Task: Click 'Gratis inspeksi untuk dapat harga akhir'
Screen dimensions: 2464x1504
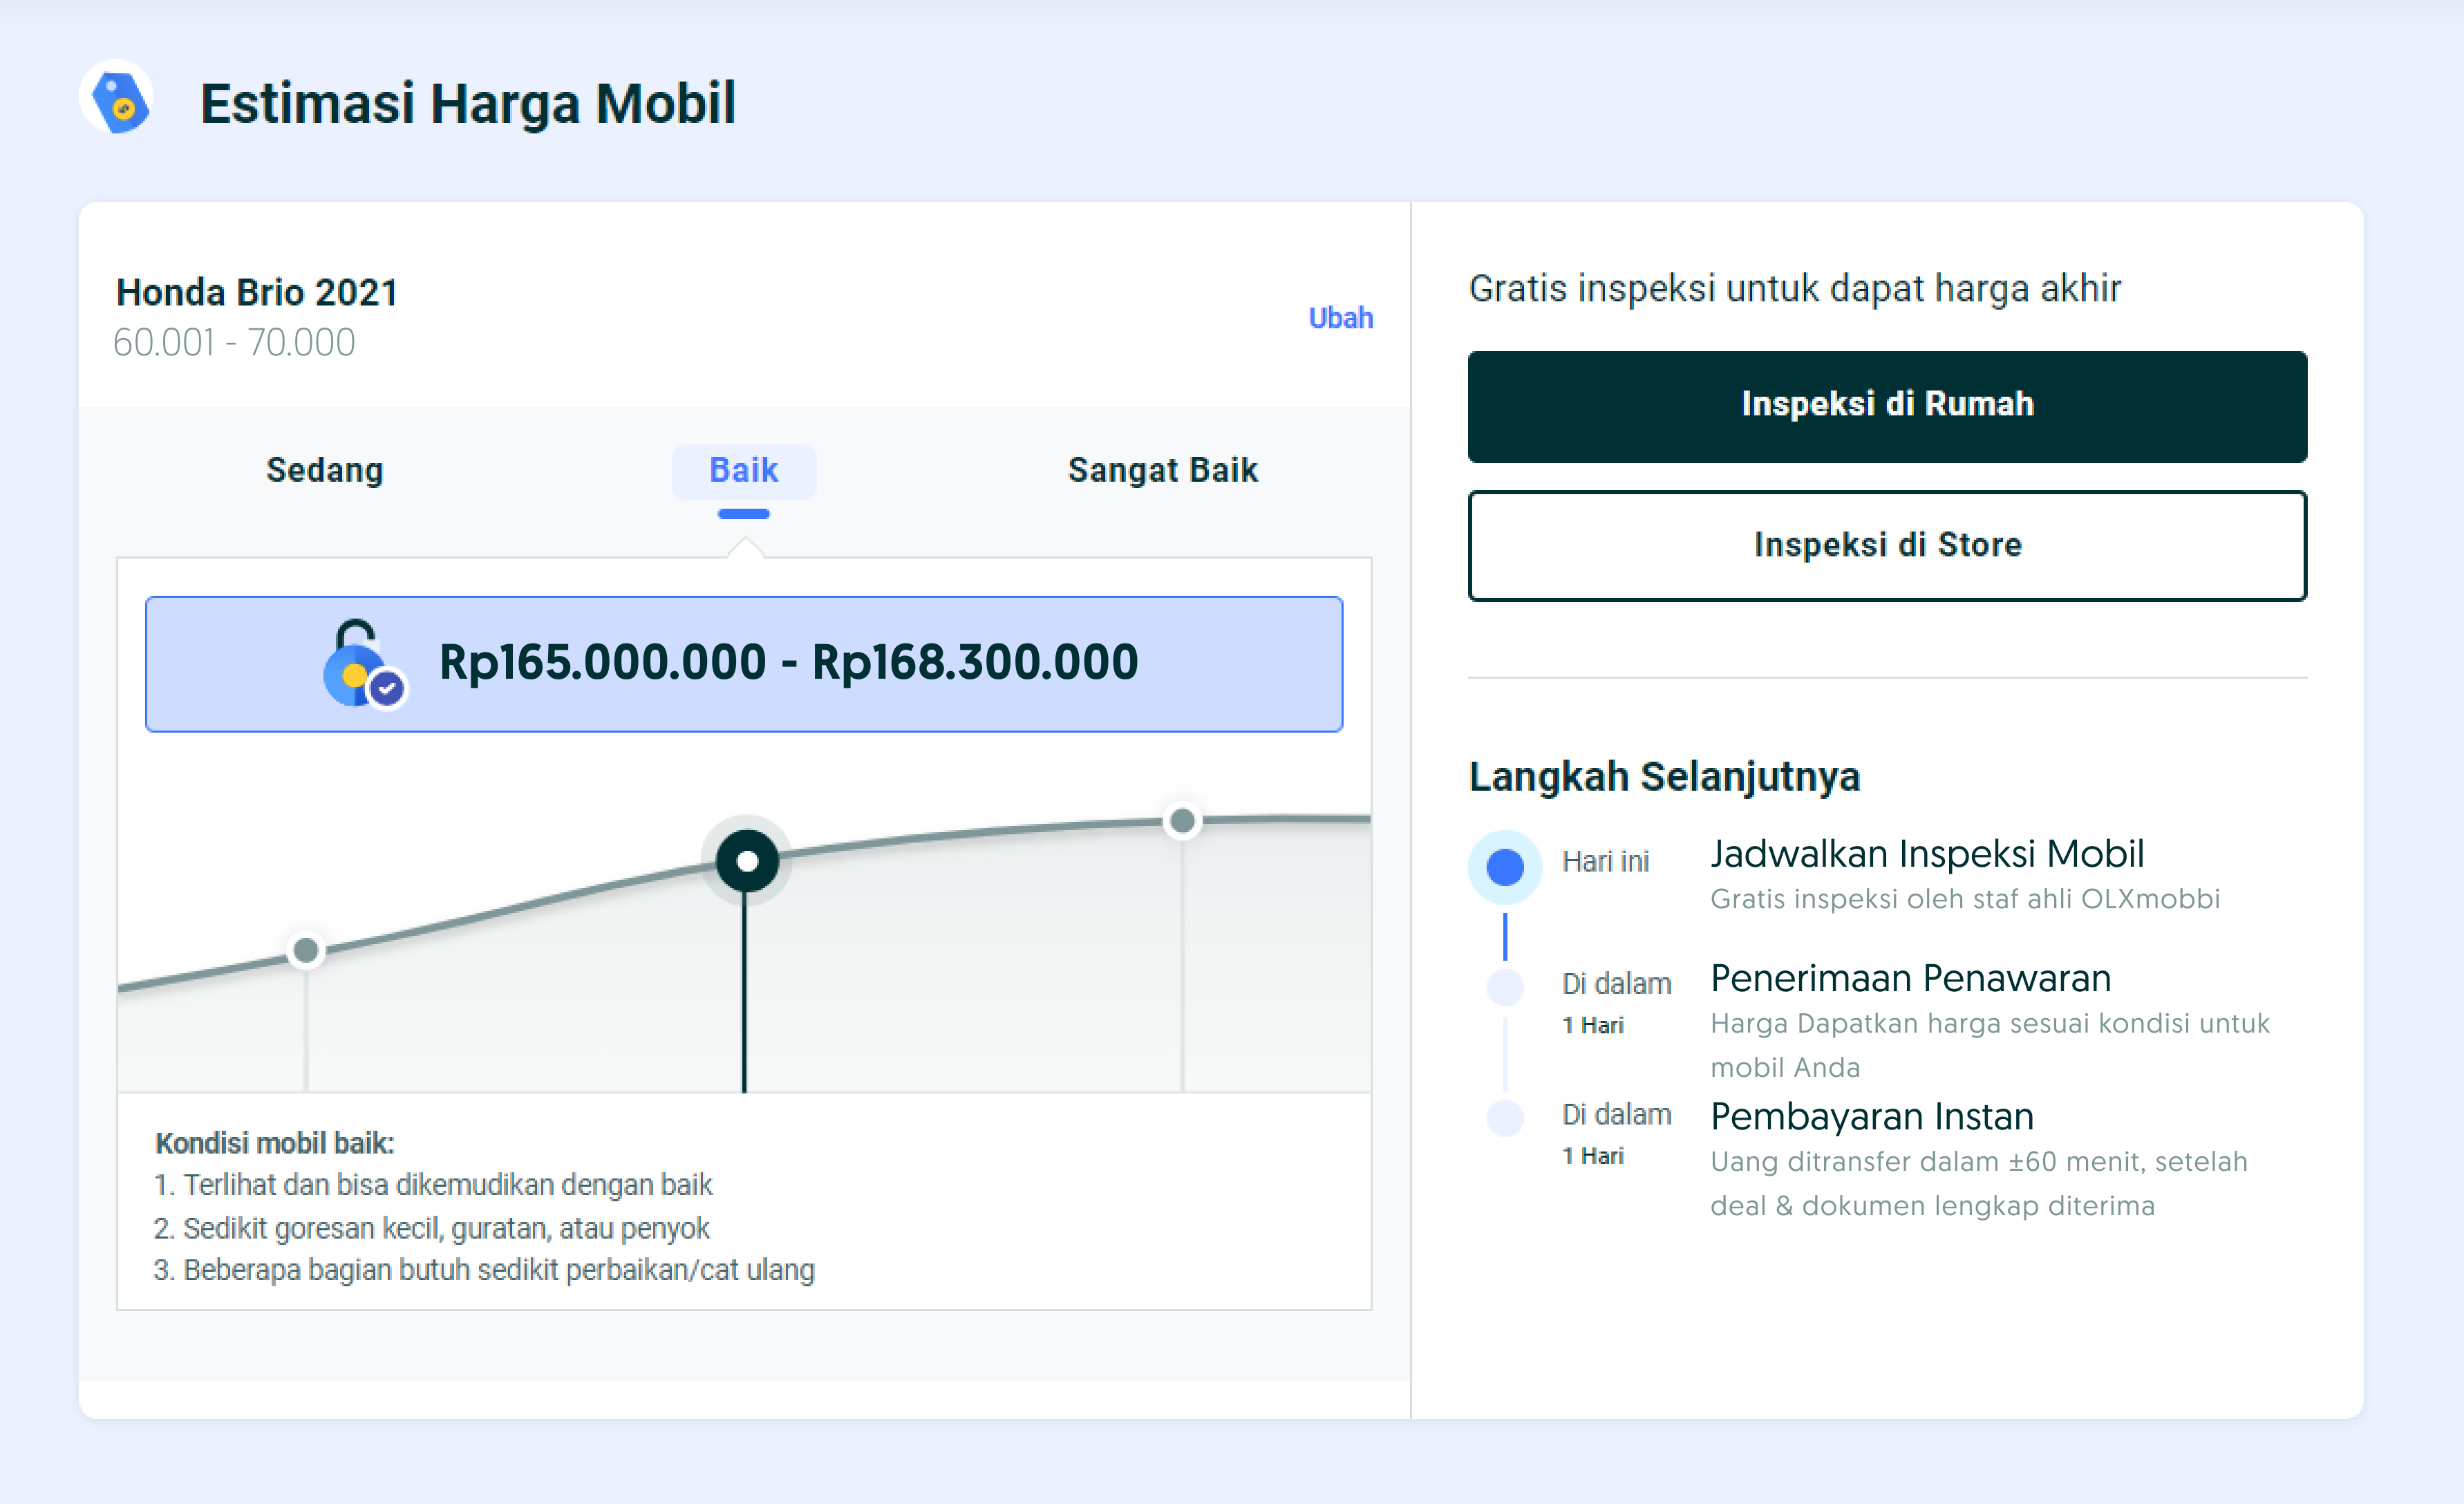Action: (1794, 289)
